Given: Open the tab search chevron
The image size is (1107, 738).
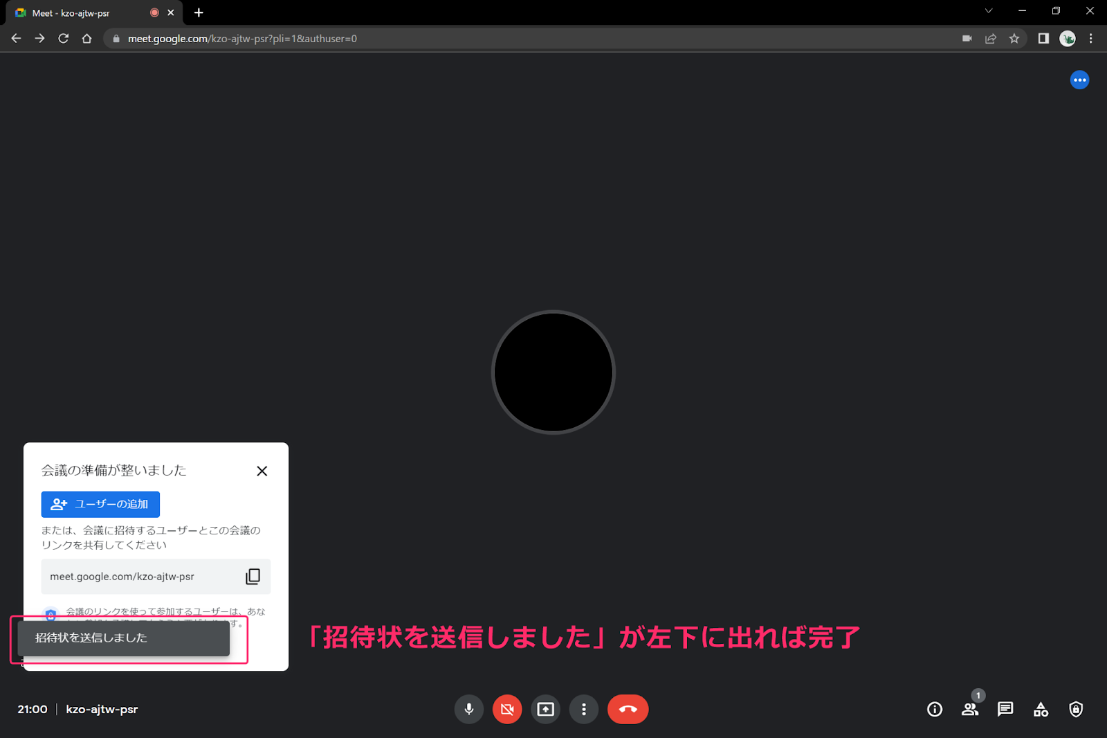Looking at the screenshot, I should [x=989, y=11].
